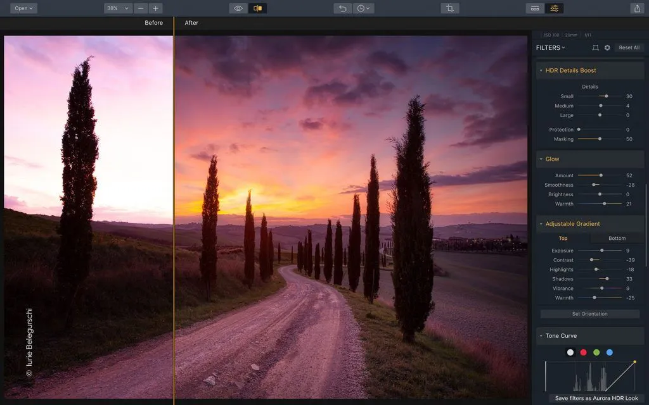Open the Open file dropdown
The image size is (649, 405).
(x=22, y=8)
